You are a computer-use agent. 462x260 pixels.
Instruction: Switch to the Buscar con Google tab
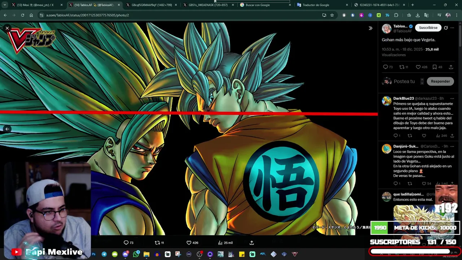coord(265,5)
